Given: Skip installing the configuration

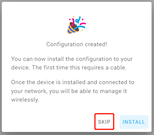Looking at the screenshot, I should (104, 122).
